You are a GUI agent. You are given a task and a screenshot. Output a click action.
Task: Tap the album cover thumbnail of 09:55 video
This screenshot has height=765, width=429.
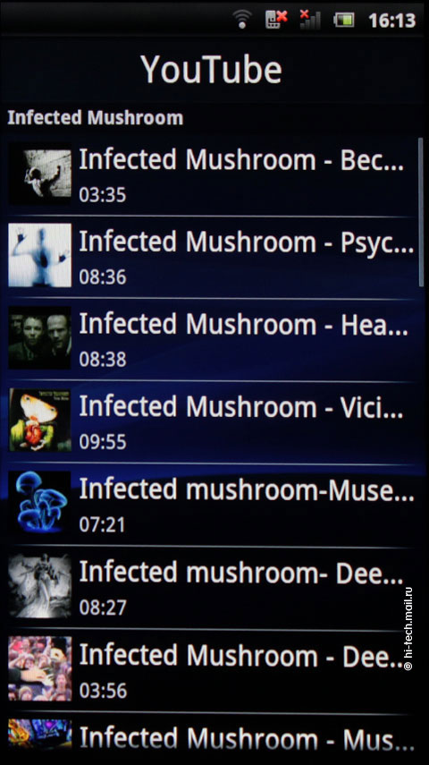(40, 420)
